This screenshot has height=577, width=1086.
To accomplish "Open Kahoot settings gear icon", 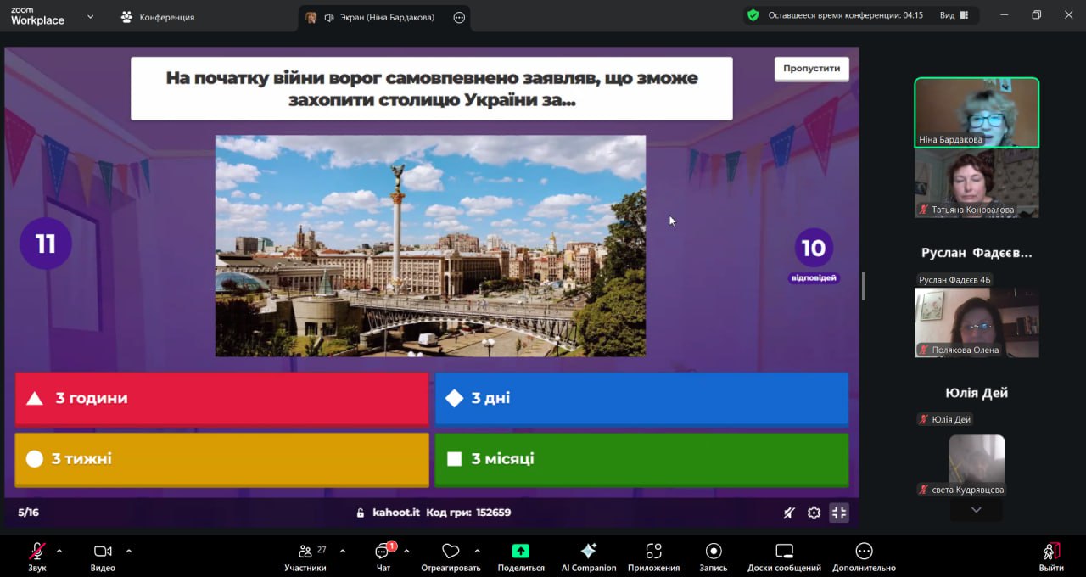I will (x=814, y=513).
